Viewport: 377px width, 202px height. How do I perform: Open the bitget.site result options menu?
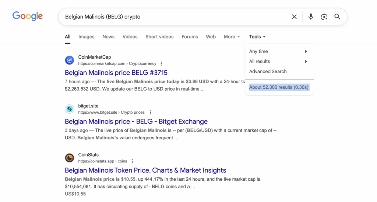tap(150, 112)
